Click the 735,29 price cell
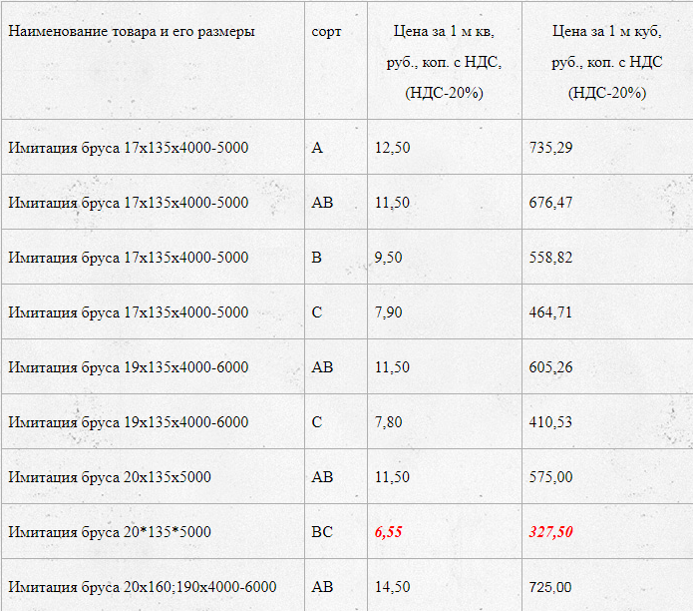Screen dimensions: 693x611 coord(550,148)
